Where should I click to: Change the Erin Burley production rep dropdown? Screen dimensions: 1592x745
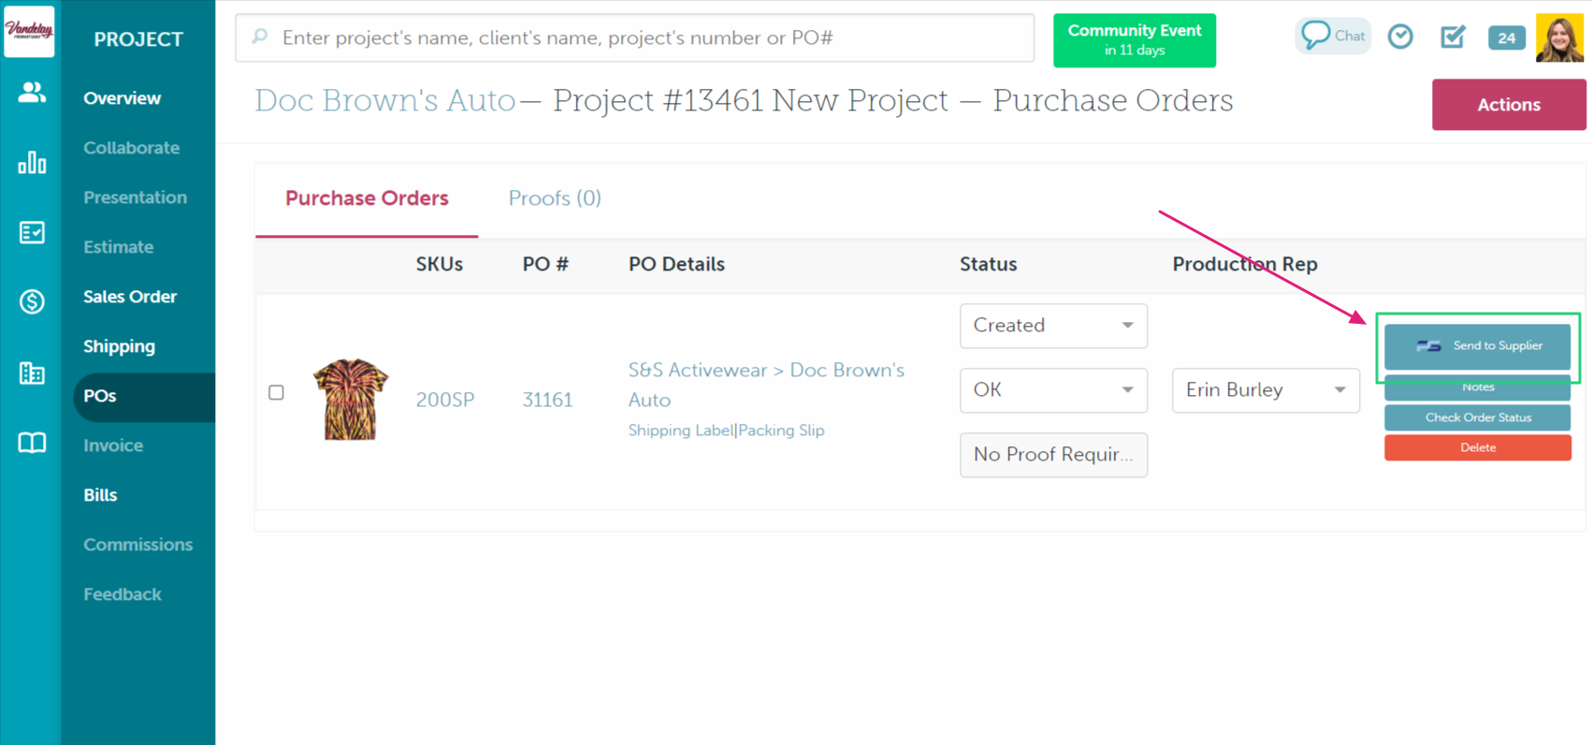(1266, 390)
